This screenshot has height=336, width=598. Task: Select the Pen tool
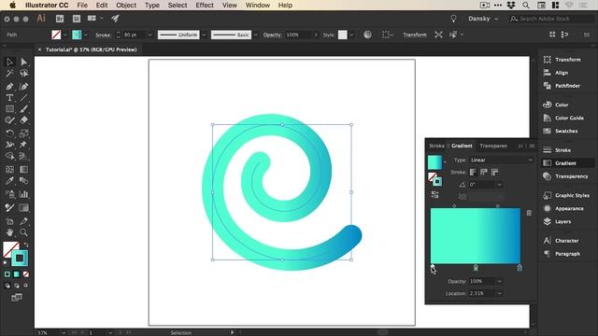click(x=9, y=87)
